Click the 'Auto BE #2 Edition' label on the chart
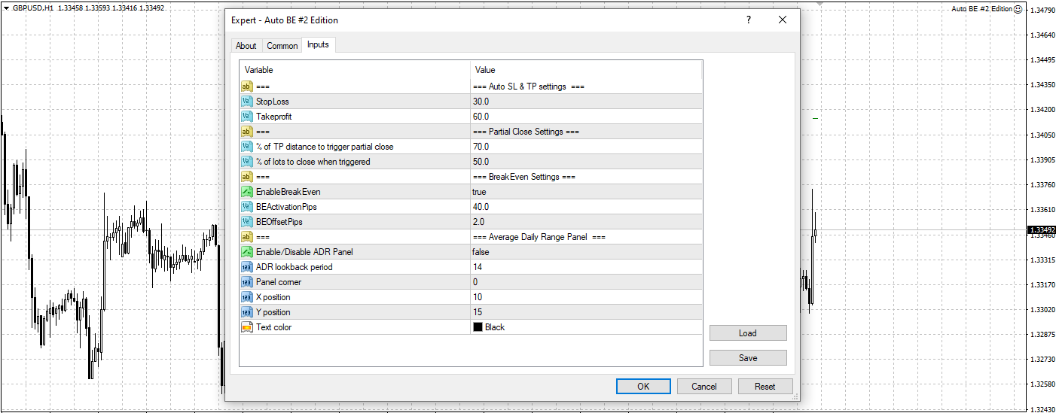Image resolution: width=1056 pixels, height=413 pixels. pos(981,9)
